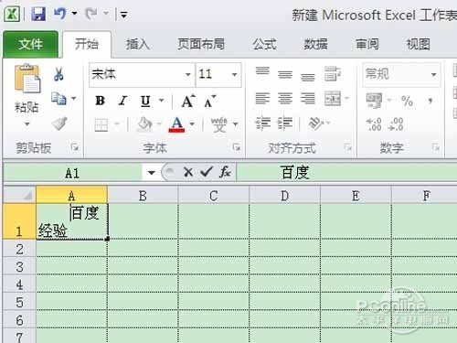This screenshot has height=343, width=457.
Task: Align text to middle of cell
Action: 285,74
